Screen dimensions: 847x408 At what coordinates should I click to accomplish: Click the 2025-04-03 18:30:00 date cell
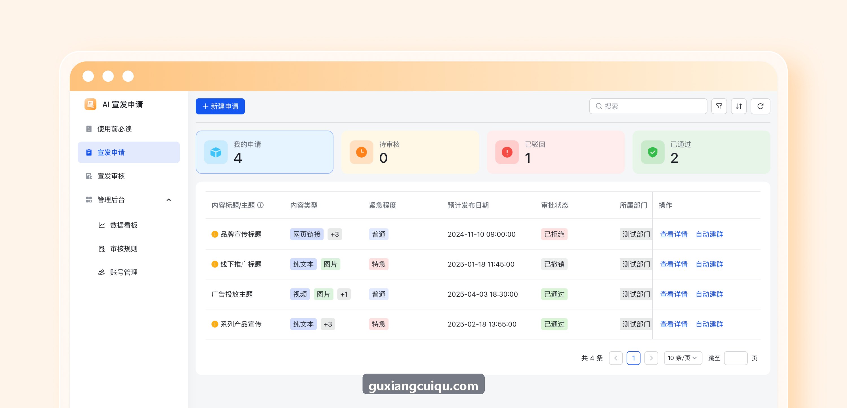pos(482,294)
